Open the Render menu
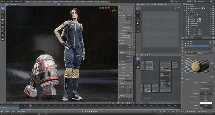The height and width of the screenshot is (115, 215). point(12,1)
